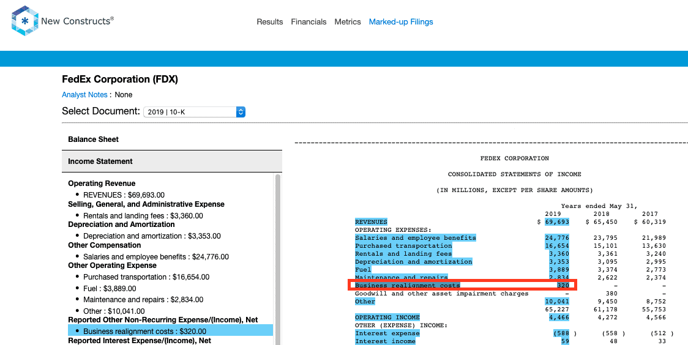Click the 2018 revenue value 65,450
Viewport: 688px width, 345px height.
pyautogui.click(x=605, y=222)
